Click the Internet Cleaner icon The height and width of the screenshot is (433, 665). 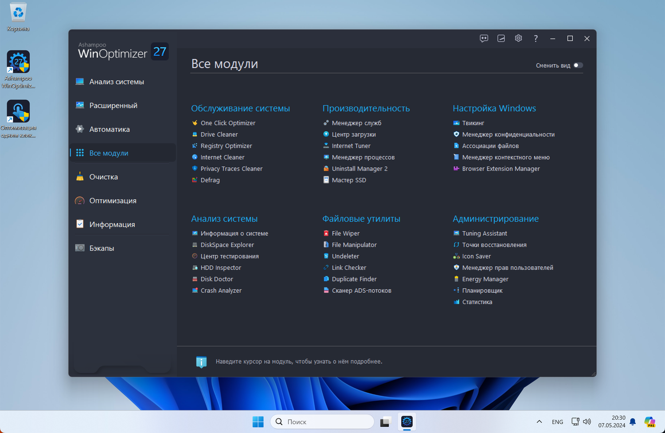[x=195, y=157]
